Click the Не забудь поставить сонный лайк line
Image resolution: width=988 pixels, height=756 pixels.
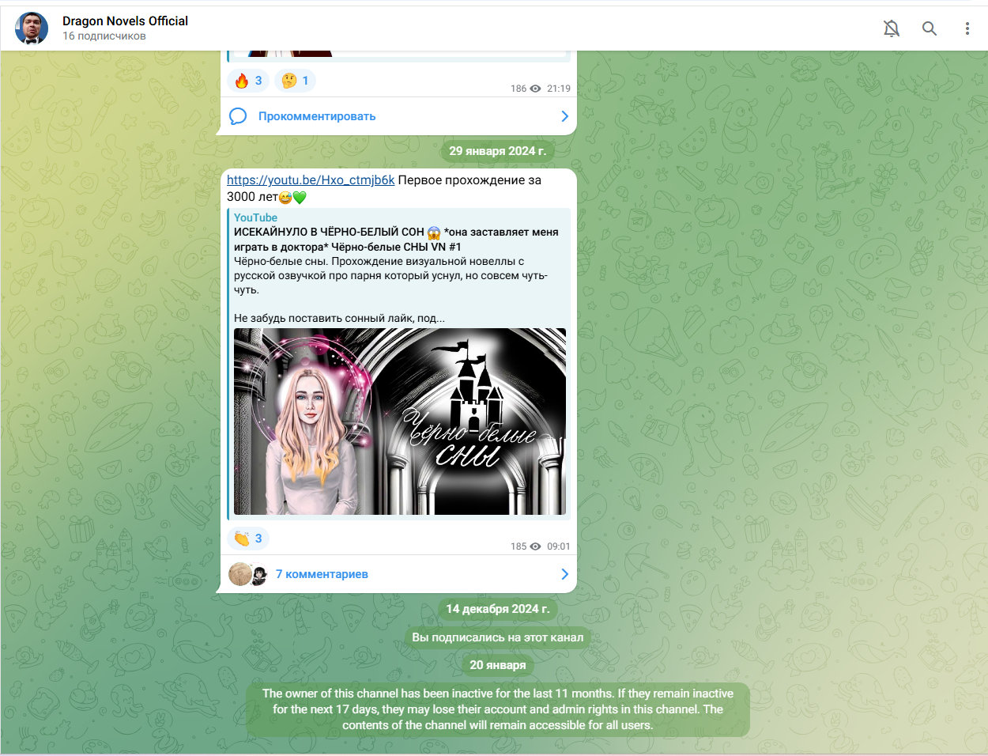pos(339,319)
